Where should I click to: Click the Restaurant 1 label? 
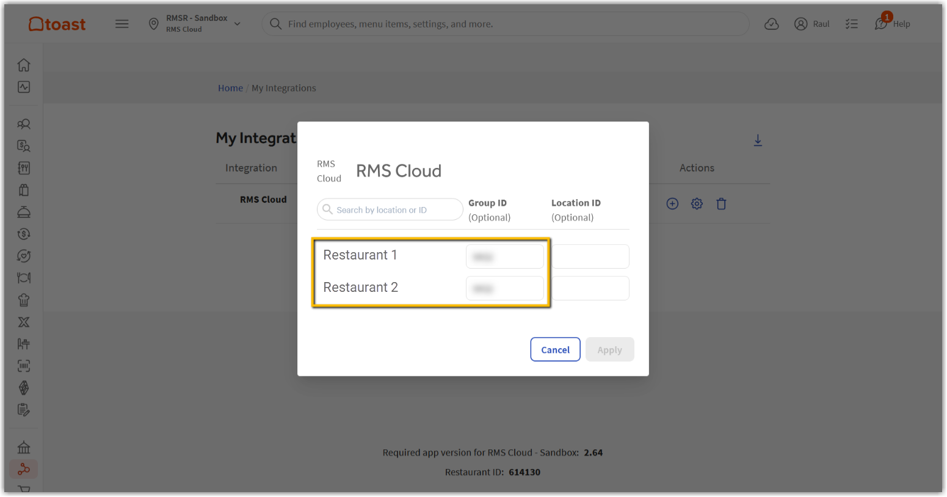[360, 255]
